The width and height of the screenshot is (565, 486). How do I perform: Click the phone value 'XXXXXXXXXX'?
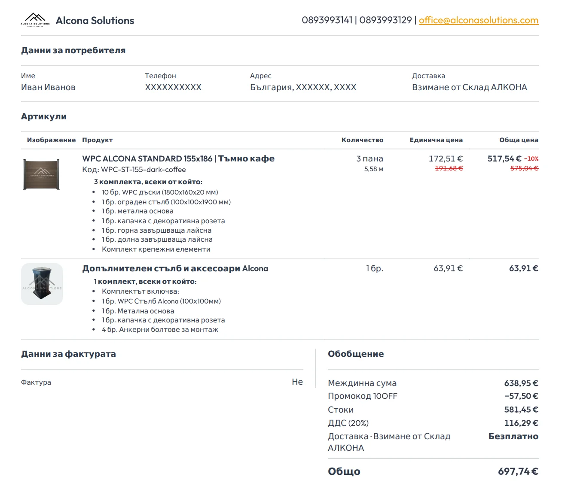[x=173, y=87]
